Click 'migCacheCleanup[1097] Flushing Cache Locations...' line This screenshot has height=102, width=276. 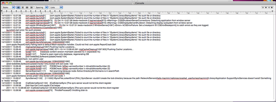[51, 47]
